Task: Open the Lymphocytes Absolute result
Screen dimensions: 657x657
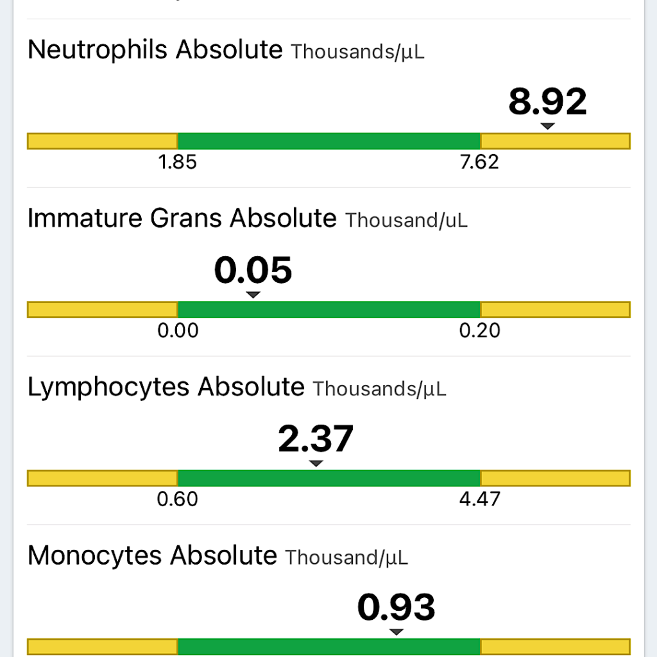Action: [166, 388]
